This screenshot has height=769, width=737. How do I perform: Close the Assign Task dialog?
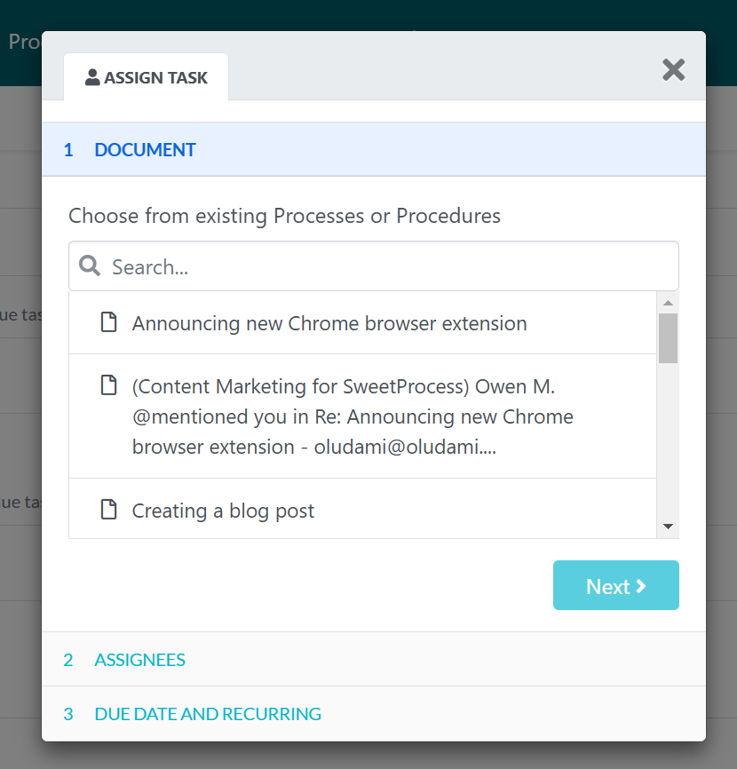(x=673, y=69)
